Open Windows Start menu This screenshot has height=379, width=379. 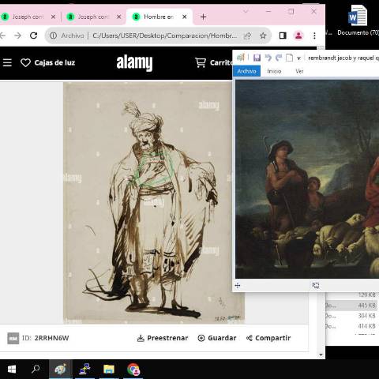pyautogui.click(x=12, y=370)
